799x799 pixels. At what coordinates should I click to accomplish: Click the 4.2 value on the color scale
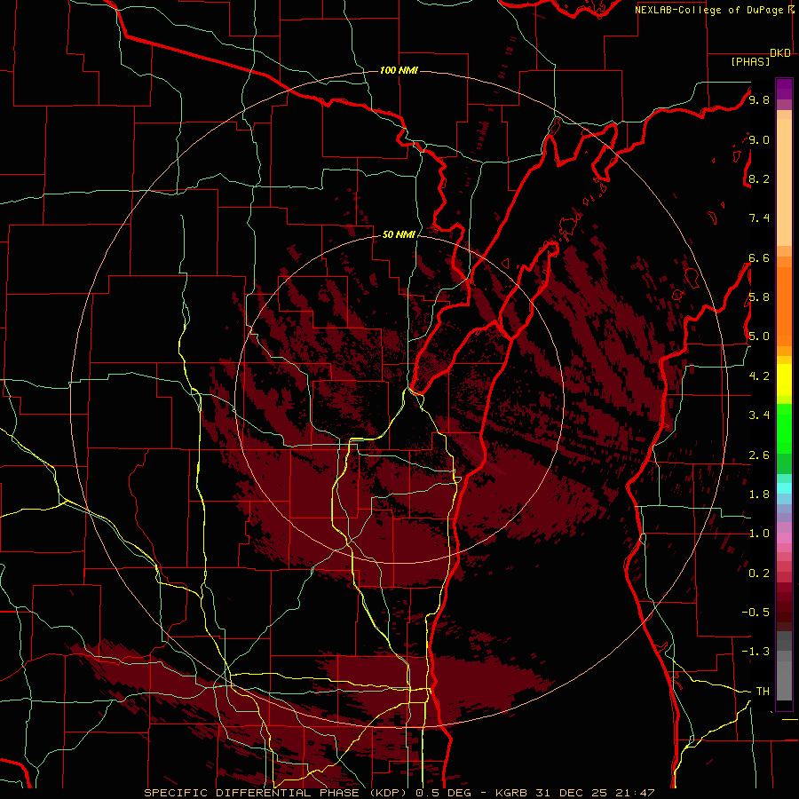click(x=759, y=376)
